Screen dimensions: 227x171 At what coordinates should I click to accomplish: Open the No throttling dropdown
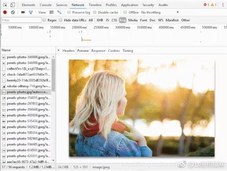[160, 12]
